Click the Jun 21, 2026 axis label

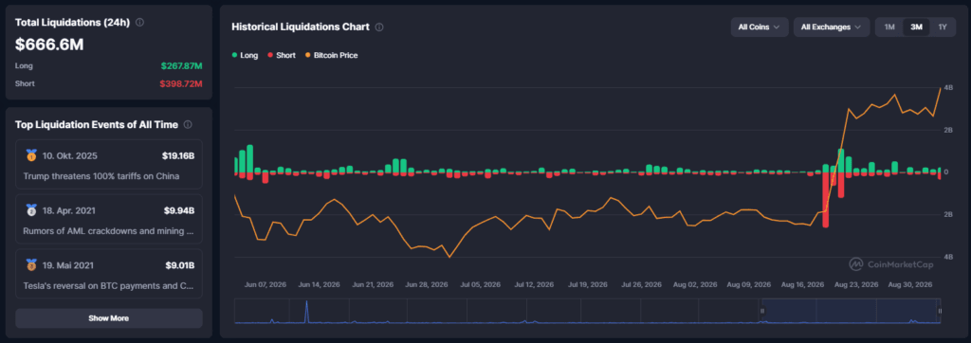click(373, 285)
